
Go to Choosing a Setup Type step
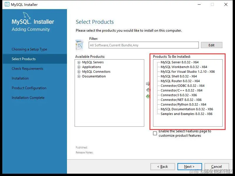pos(29,49)
